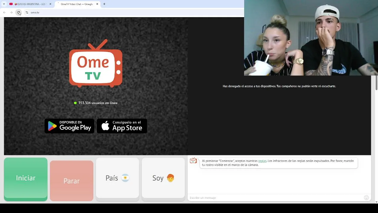Go back in browser history
378x213 pixels.
tap(4, 12)
